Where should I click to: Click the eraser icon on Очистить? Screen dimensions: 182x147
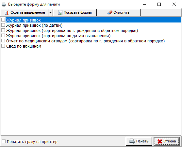tap(110, 12)
